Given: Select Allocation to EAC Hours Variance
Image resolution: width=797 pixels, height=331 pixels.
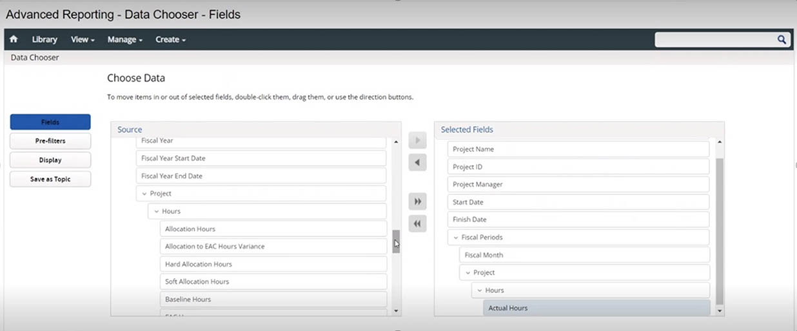Looking at the screenshot, I should (273, 246).
